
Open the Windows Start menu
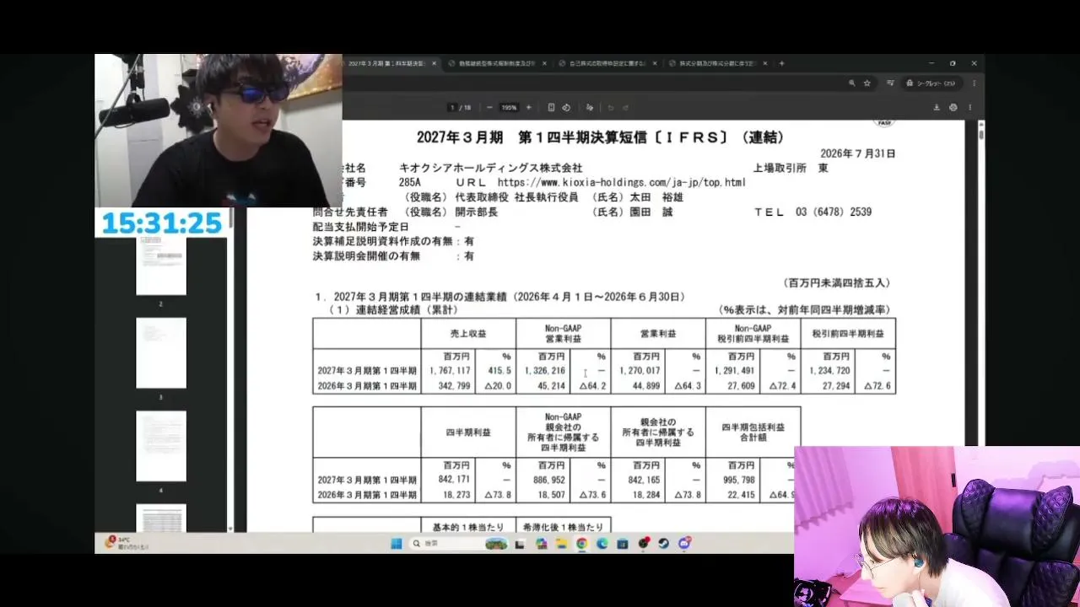[x=396, y=544]
